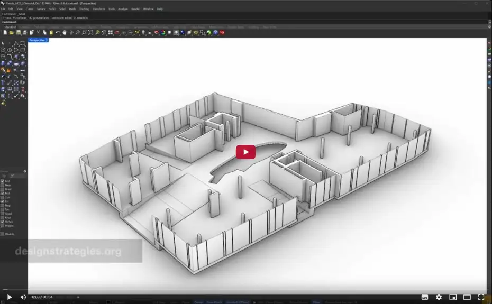Click the lock icon in Standard toolbar
The height and width of the screenshot is (304, 492).
pyautogui.click(x=150, y=32)
